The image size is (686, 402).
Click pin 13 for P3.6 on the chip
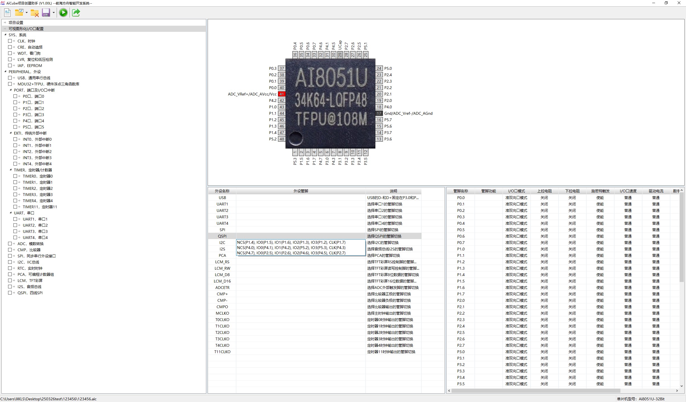(379, 139)
